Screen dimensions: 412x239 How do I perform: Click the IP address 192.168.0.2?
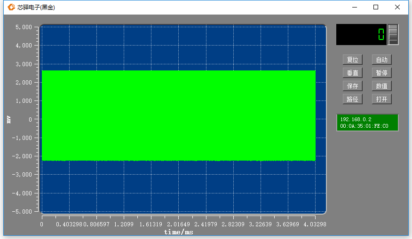356,119
